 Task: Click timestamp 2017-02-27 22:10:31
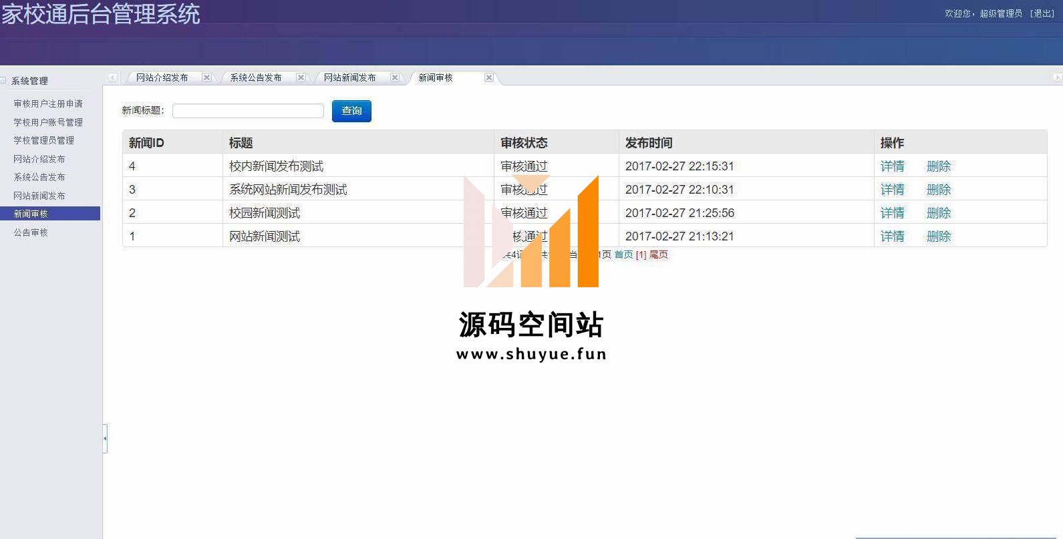tap(679, 190)
